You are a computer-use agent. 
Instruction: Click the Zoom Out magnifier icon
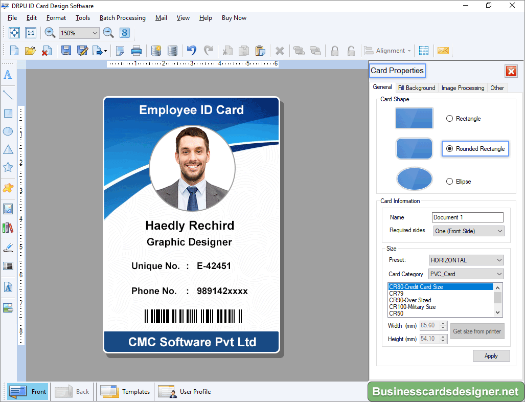(108, 33)
